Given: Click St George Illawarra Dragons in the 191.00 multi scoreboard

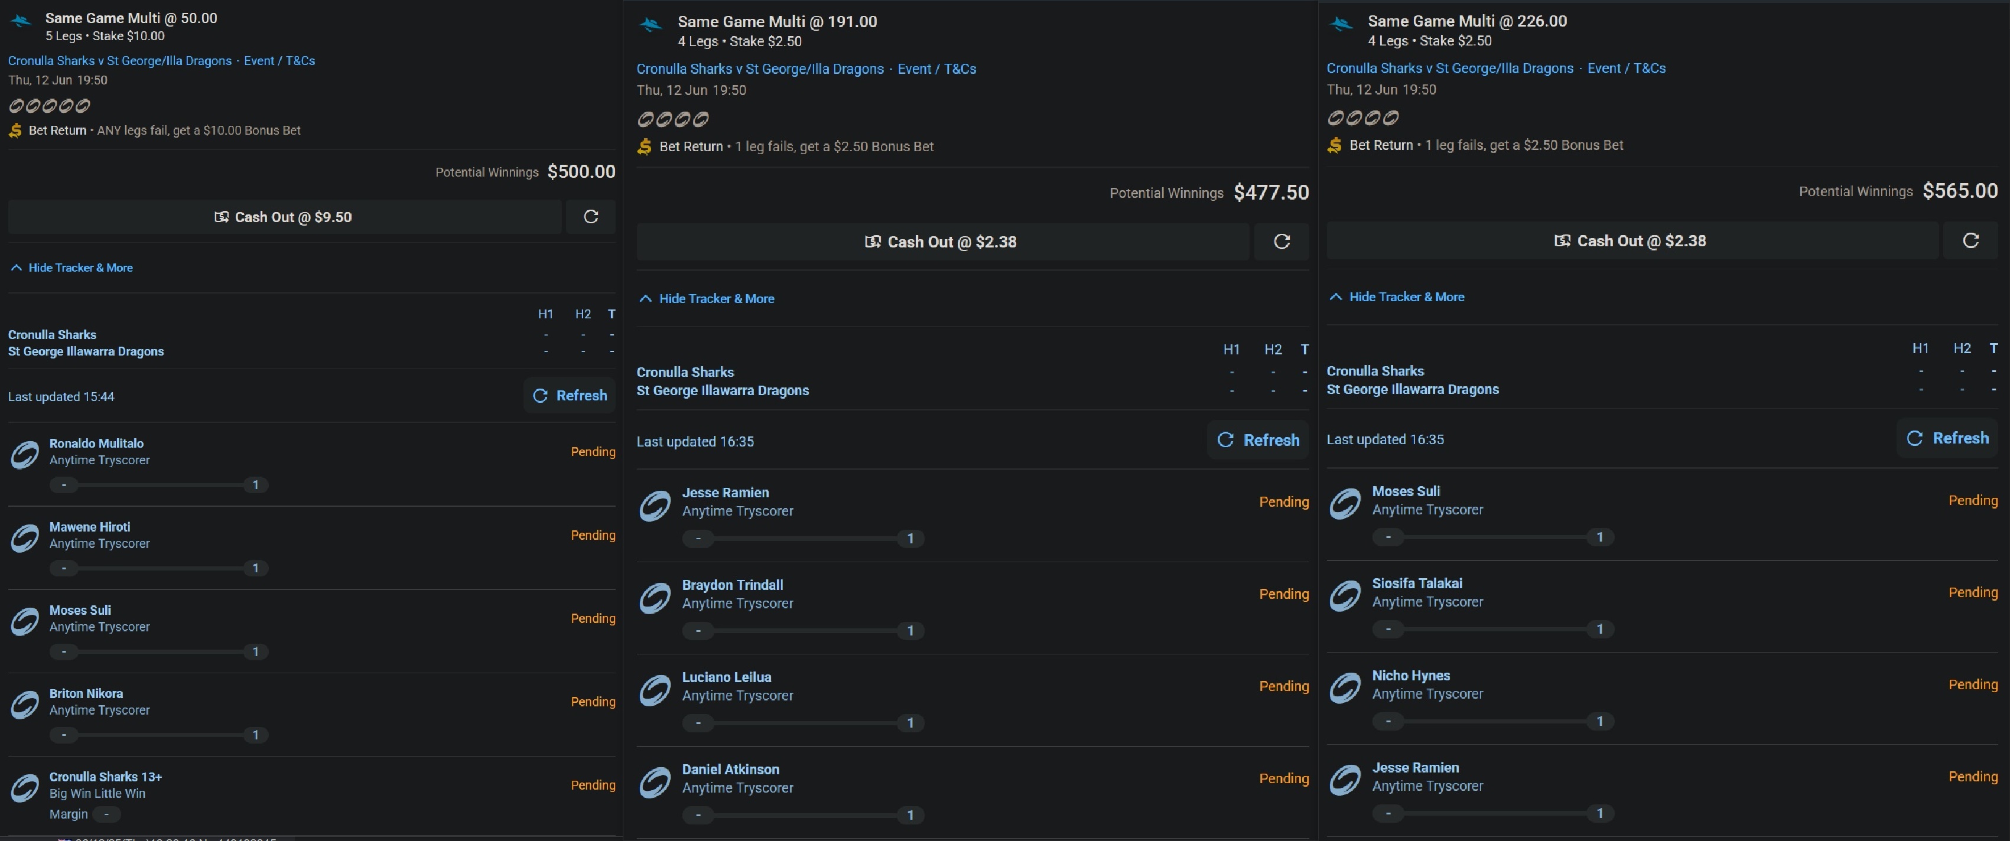Looking at the screenshot, I should 723,391.
